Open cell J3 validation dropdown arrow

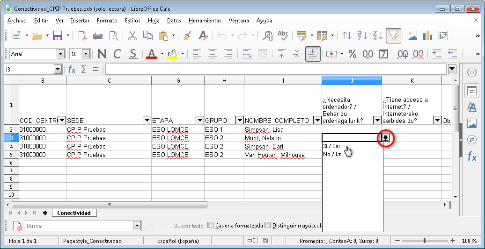(x=385, y=138)
